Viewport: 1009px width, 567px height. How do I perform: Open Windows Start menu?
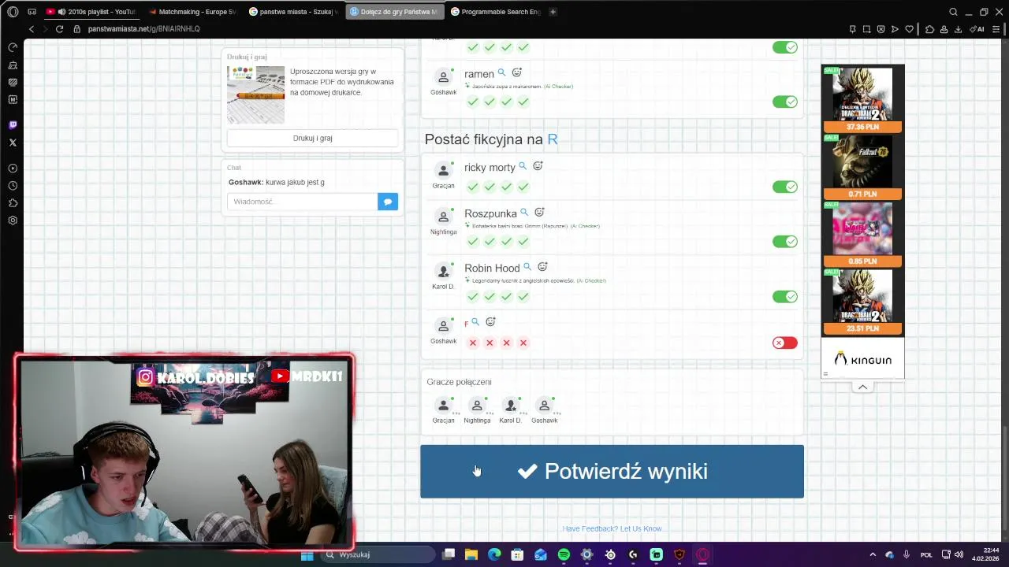tap(307, 554)
